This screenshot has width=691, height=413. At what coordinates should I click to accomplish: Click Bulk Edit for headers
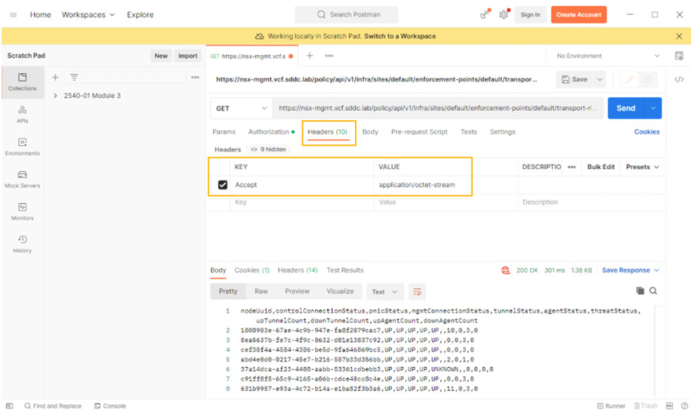tap(601, 167)
